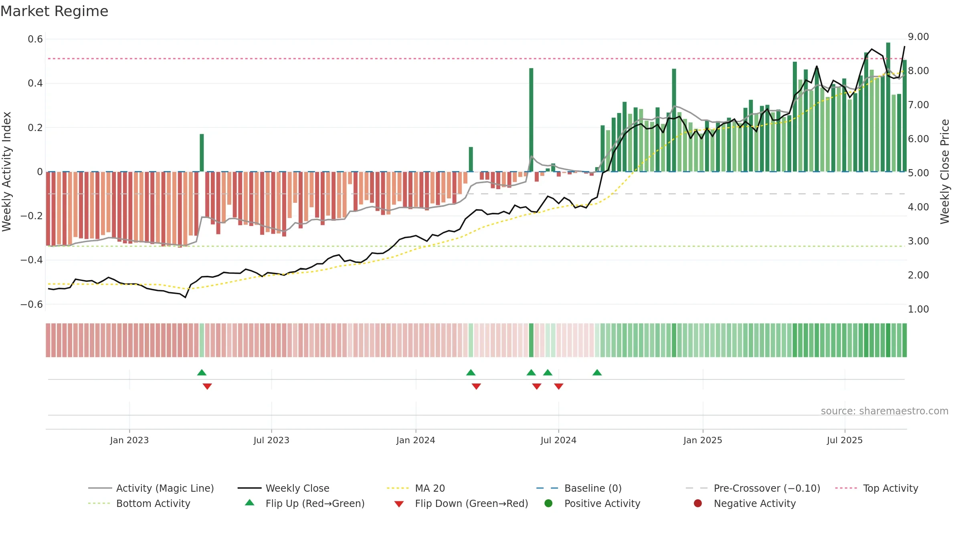Click the 0.6 activity axis tick
The height and width of the screenshot is (541, 962).
pyautogui.click(x=35, y=39)
